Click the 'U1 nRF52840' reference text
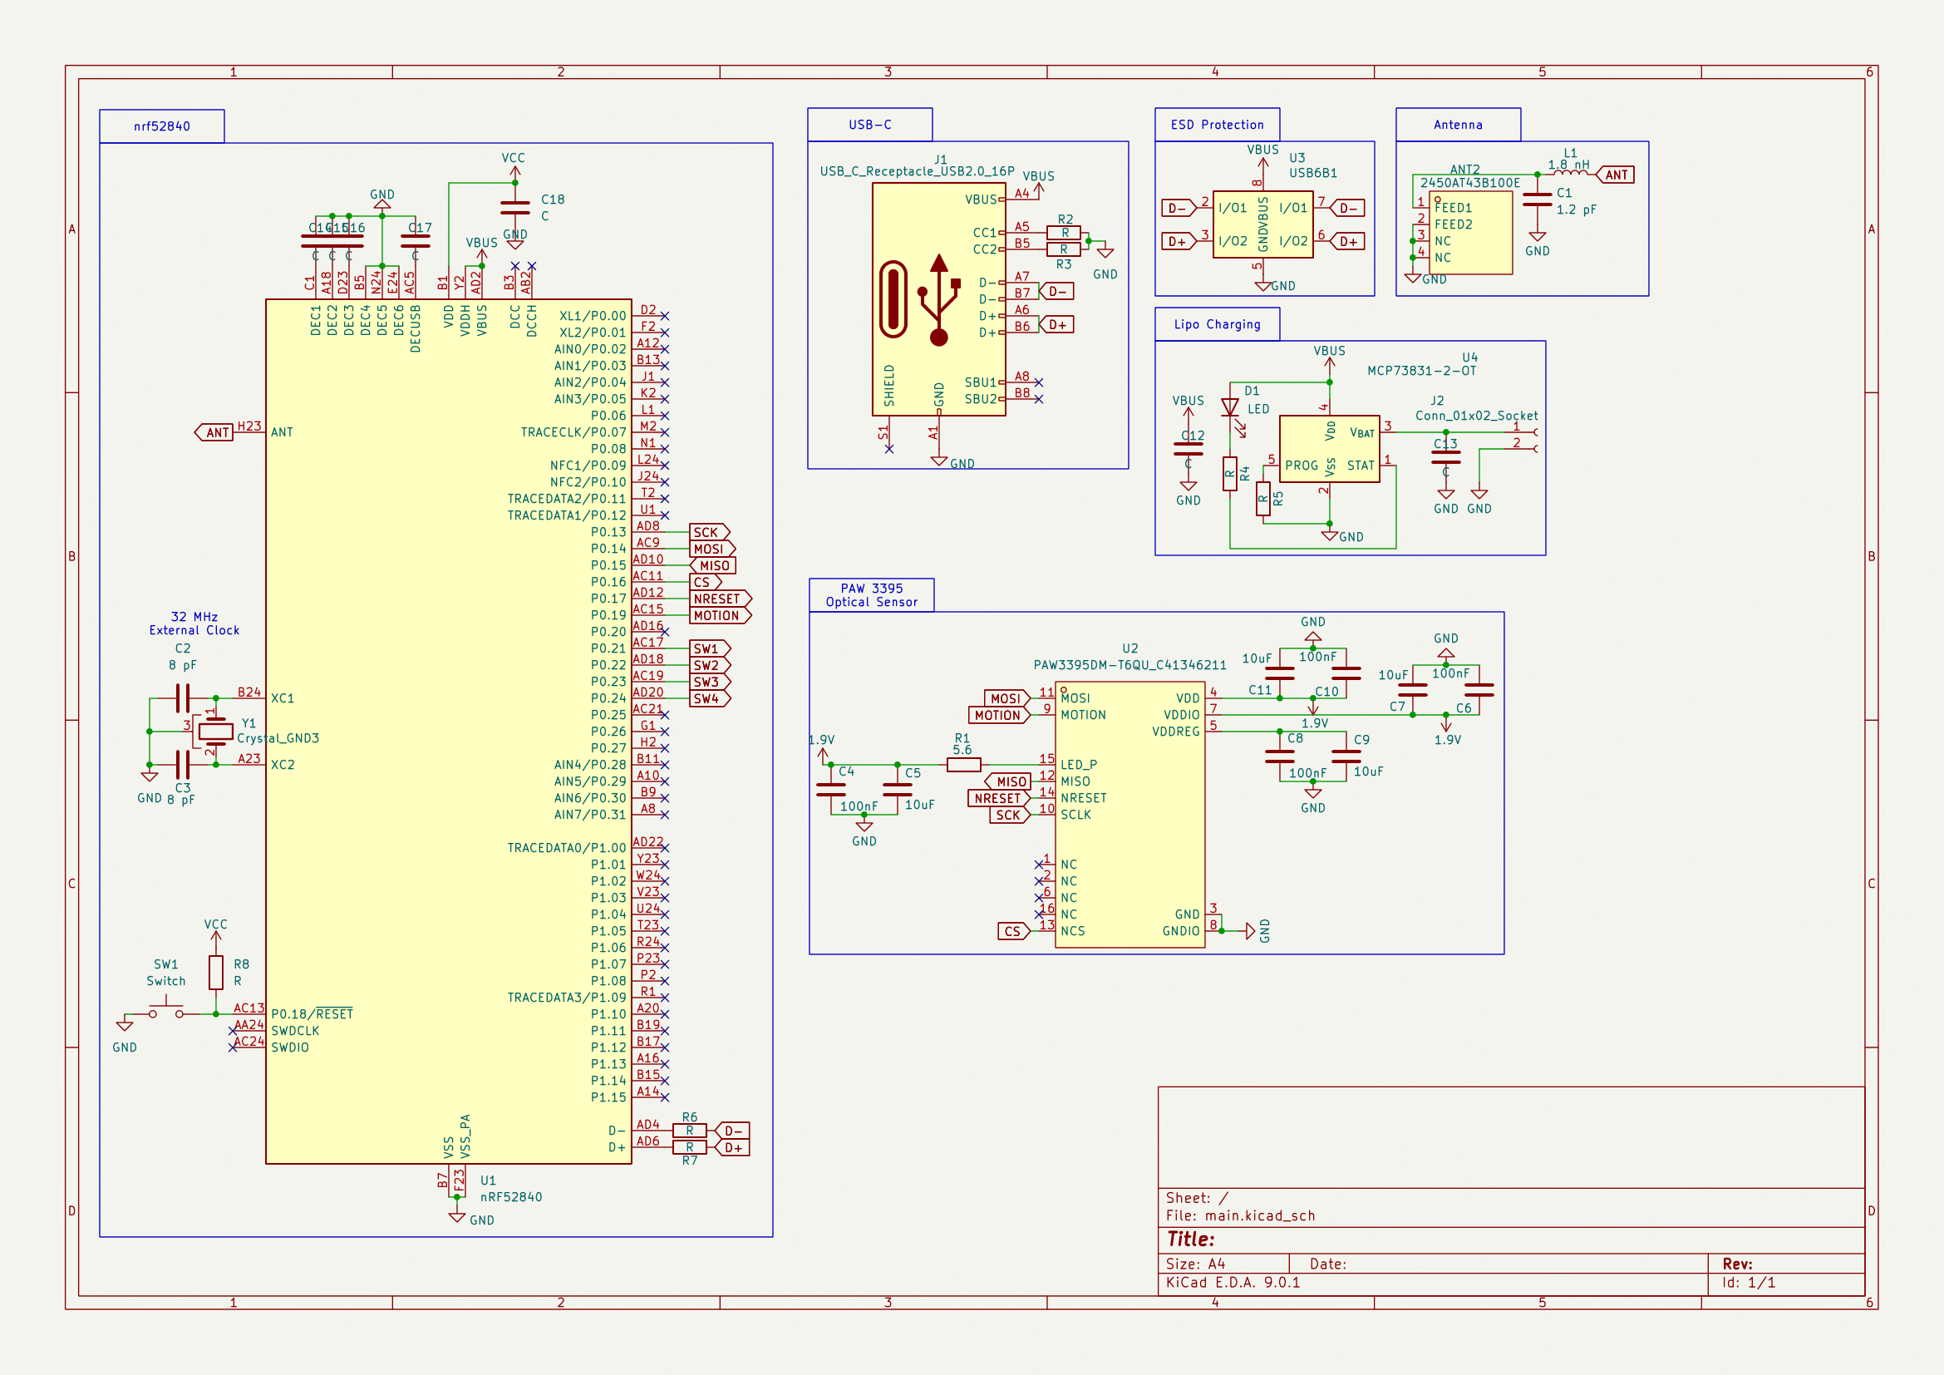 (x=511, y=1189)
